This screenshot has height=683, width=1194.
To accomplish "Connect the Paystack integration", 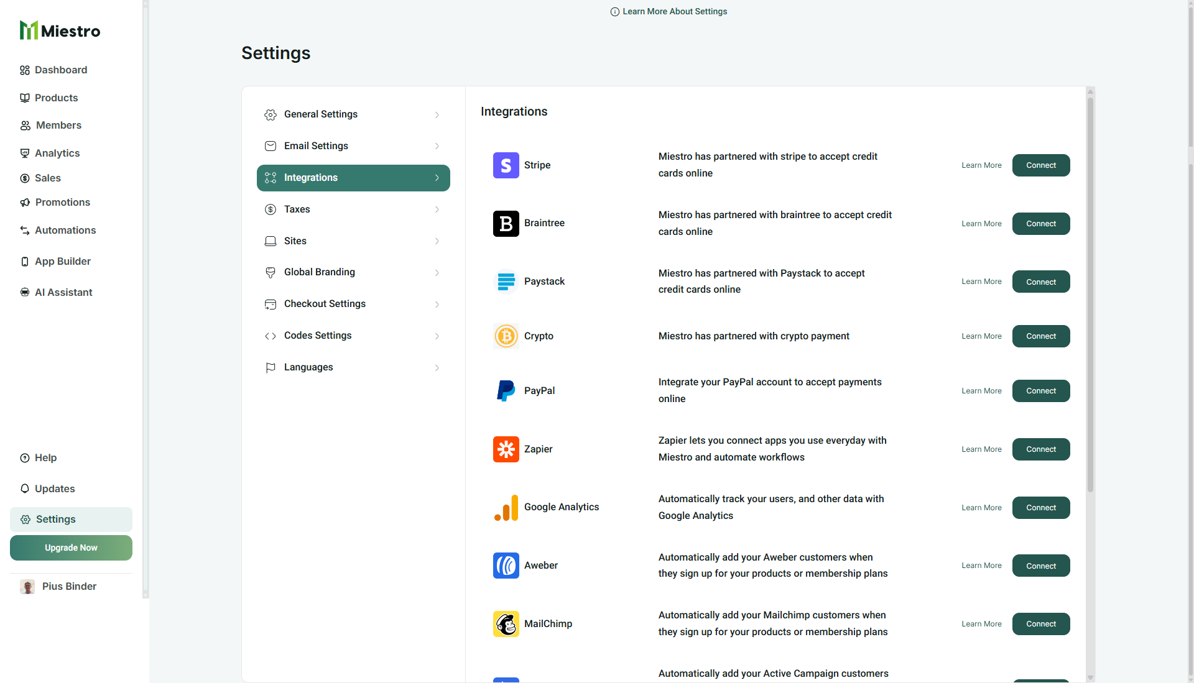I will (x=1040, y=282).
